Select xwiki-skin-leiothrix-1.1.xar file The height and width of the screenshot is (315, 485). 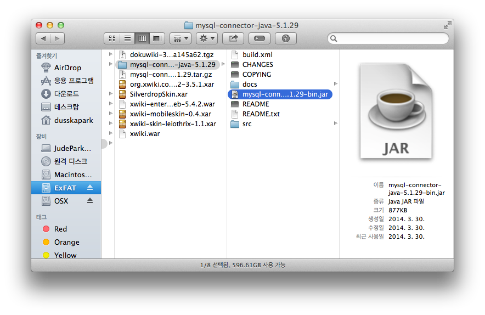click(x=168, y=124)
